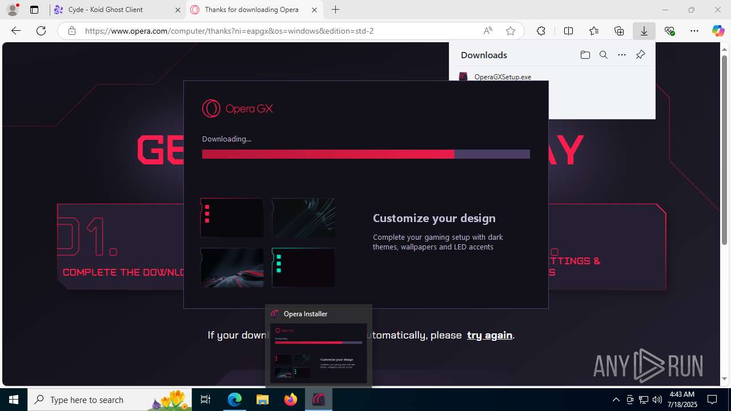Close the Thanks for downloading Opera tab
The height and width of the screenshot is (411, 731).
coord(314,10)
